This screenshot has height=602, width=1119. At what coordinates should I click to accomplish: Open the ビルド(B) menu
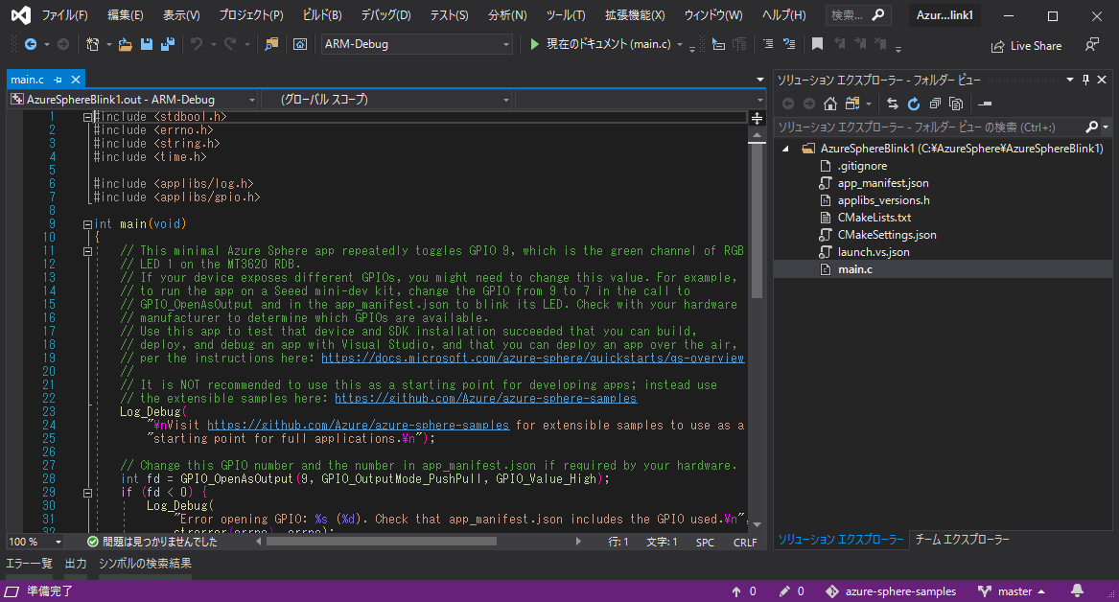coord(322,15)
